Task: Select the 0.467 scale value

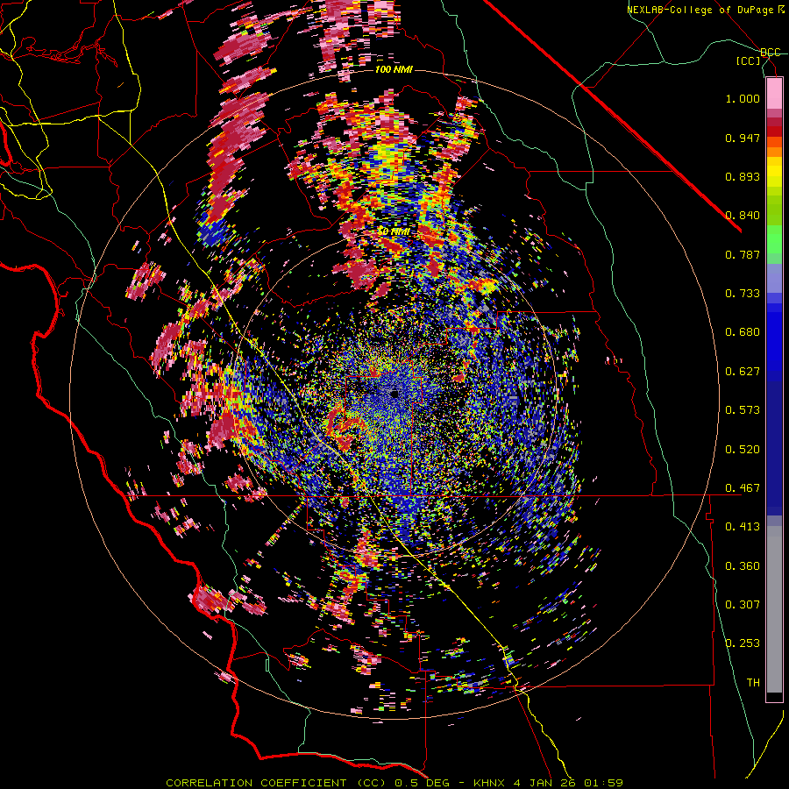Action: [x=743, y=488]
